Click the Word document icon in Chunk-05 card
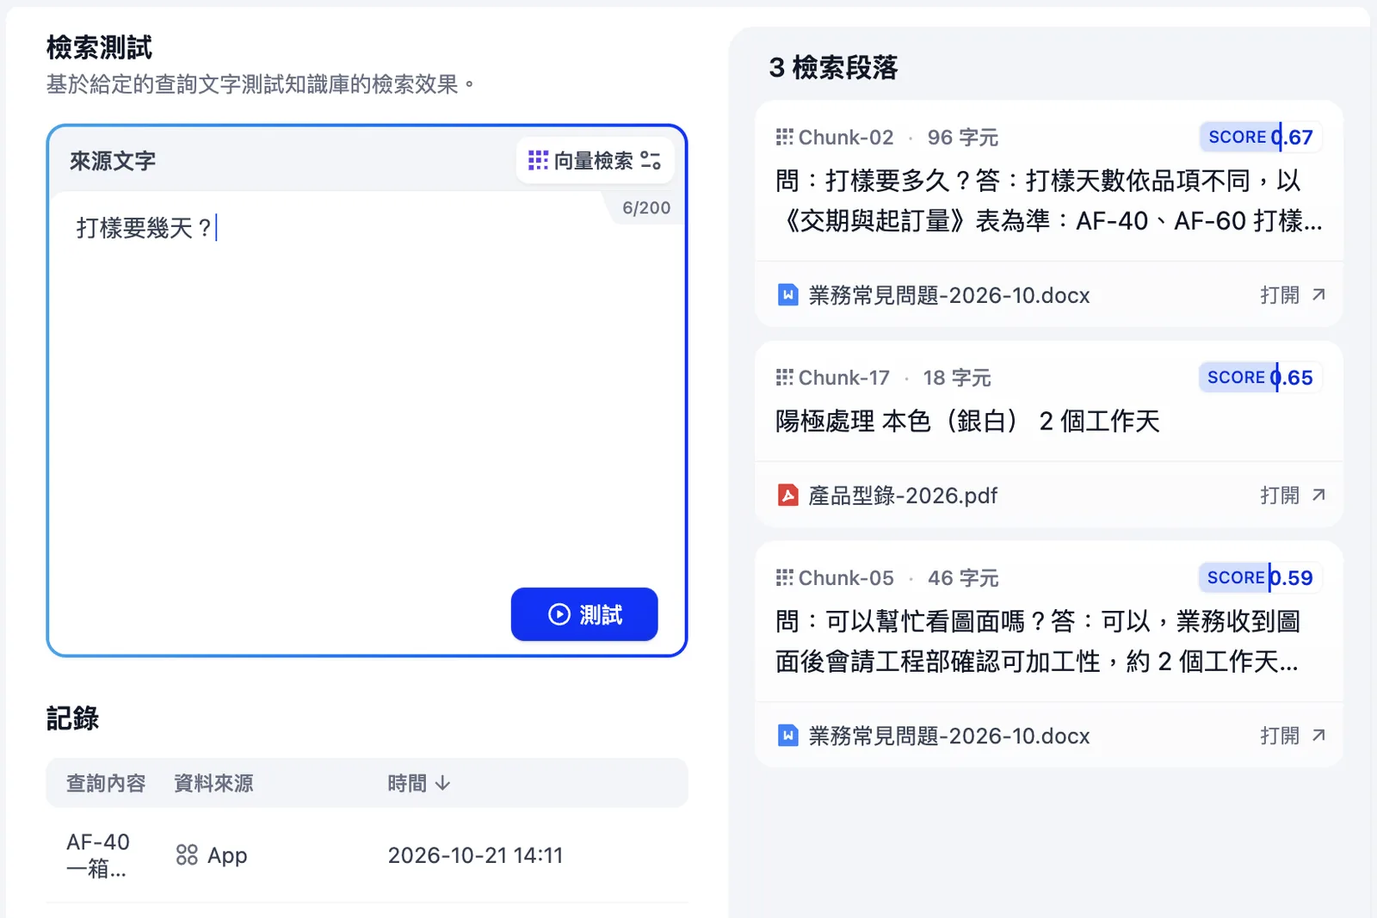1377x918 pixels. pos(787,736)
